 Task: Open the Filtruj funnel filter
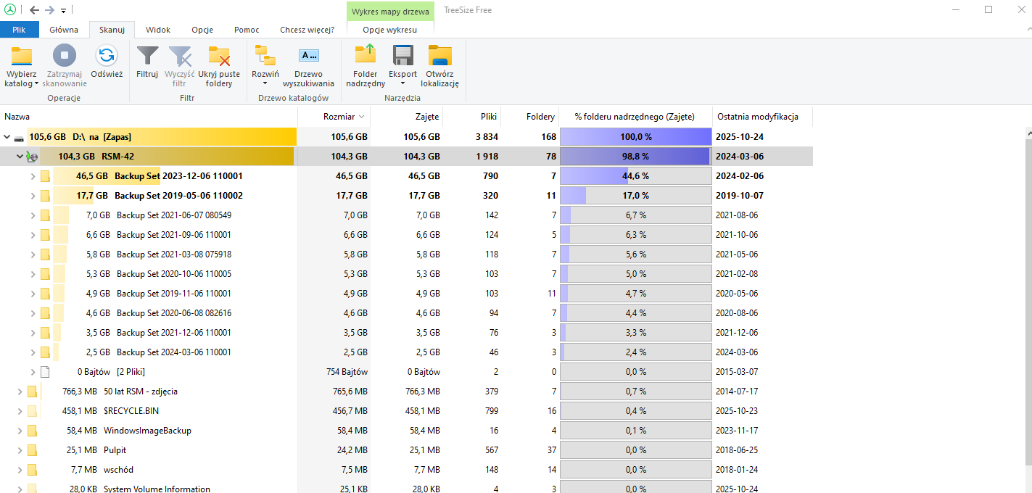point(147,56)
